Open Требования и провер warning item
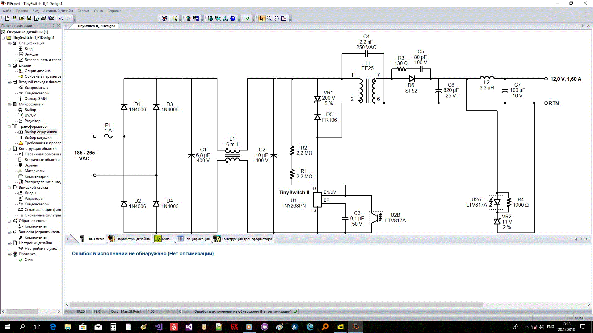Viewport: 593px width, 333px height. click(43, 143)
